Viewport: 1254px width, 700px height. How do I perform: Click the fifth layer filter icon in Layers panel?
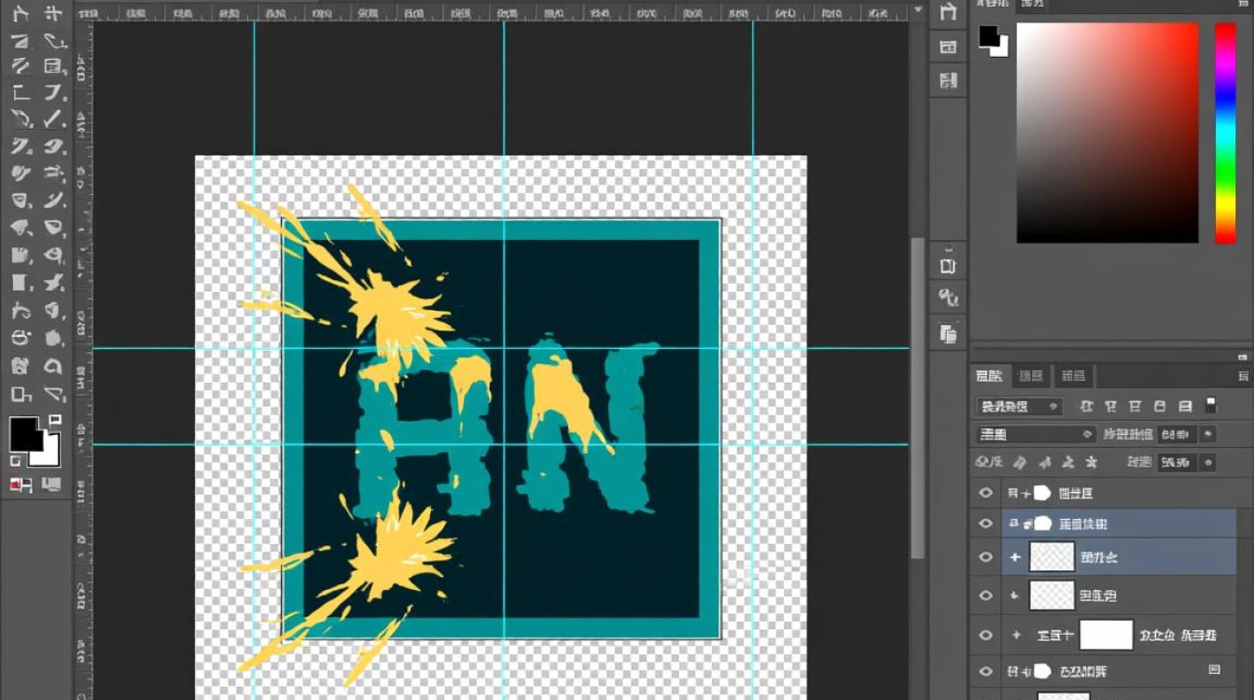point(1185,407)
